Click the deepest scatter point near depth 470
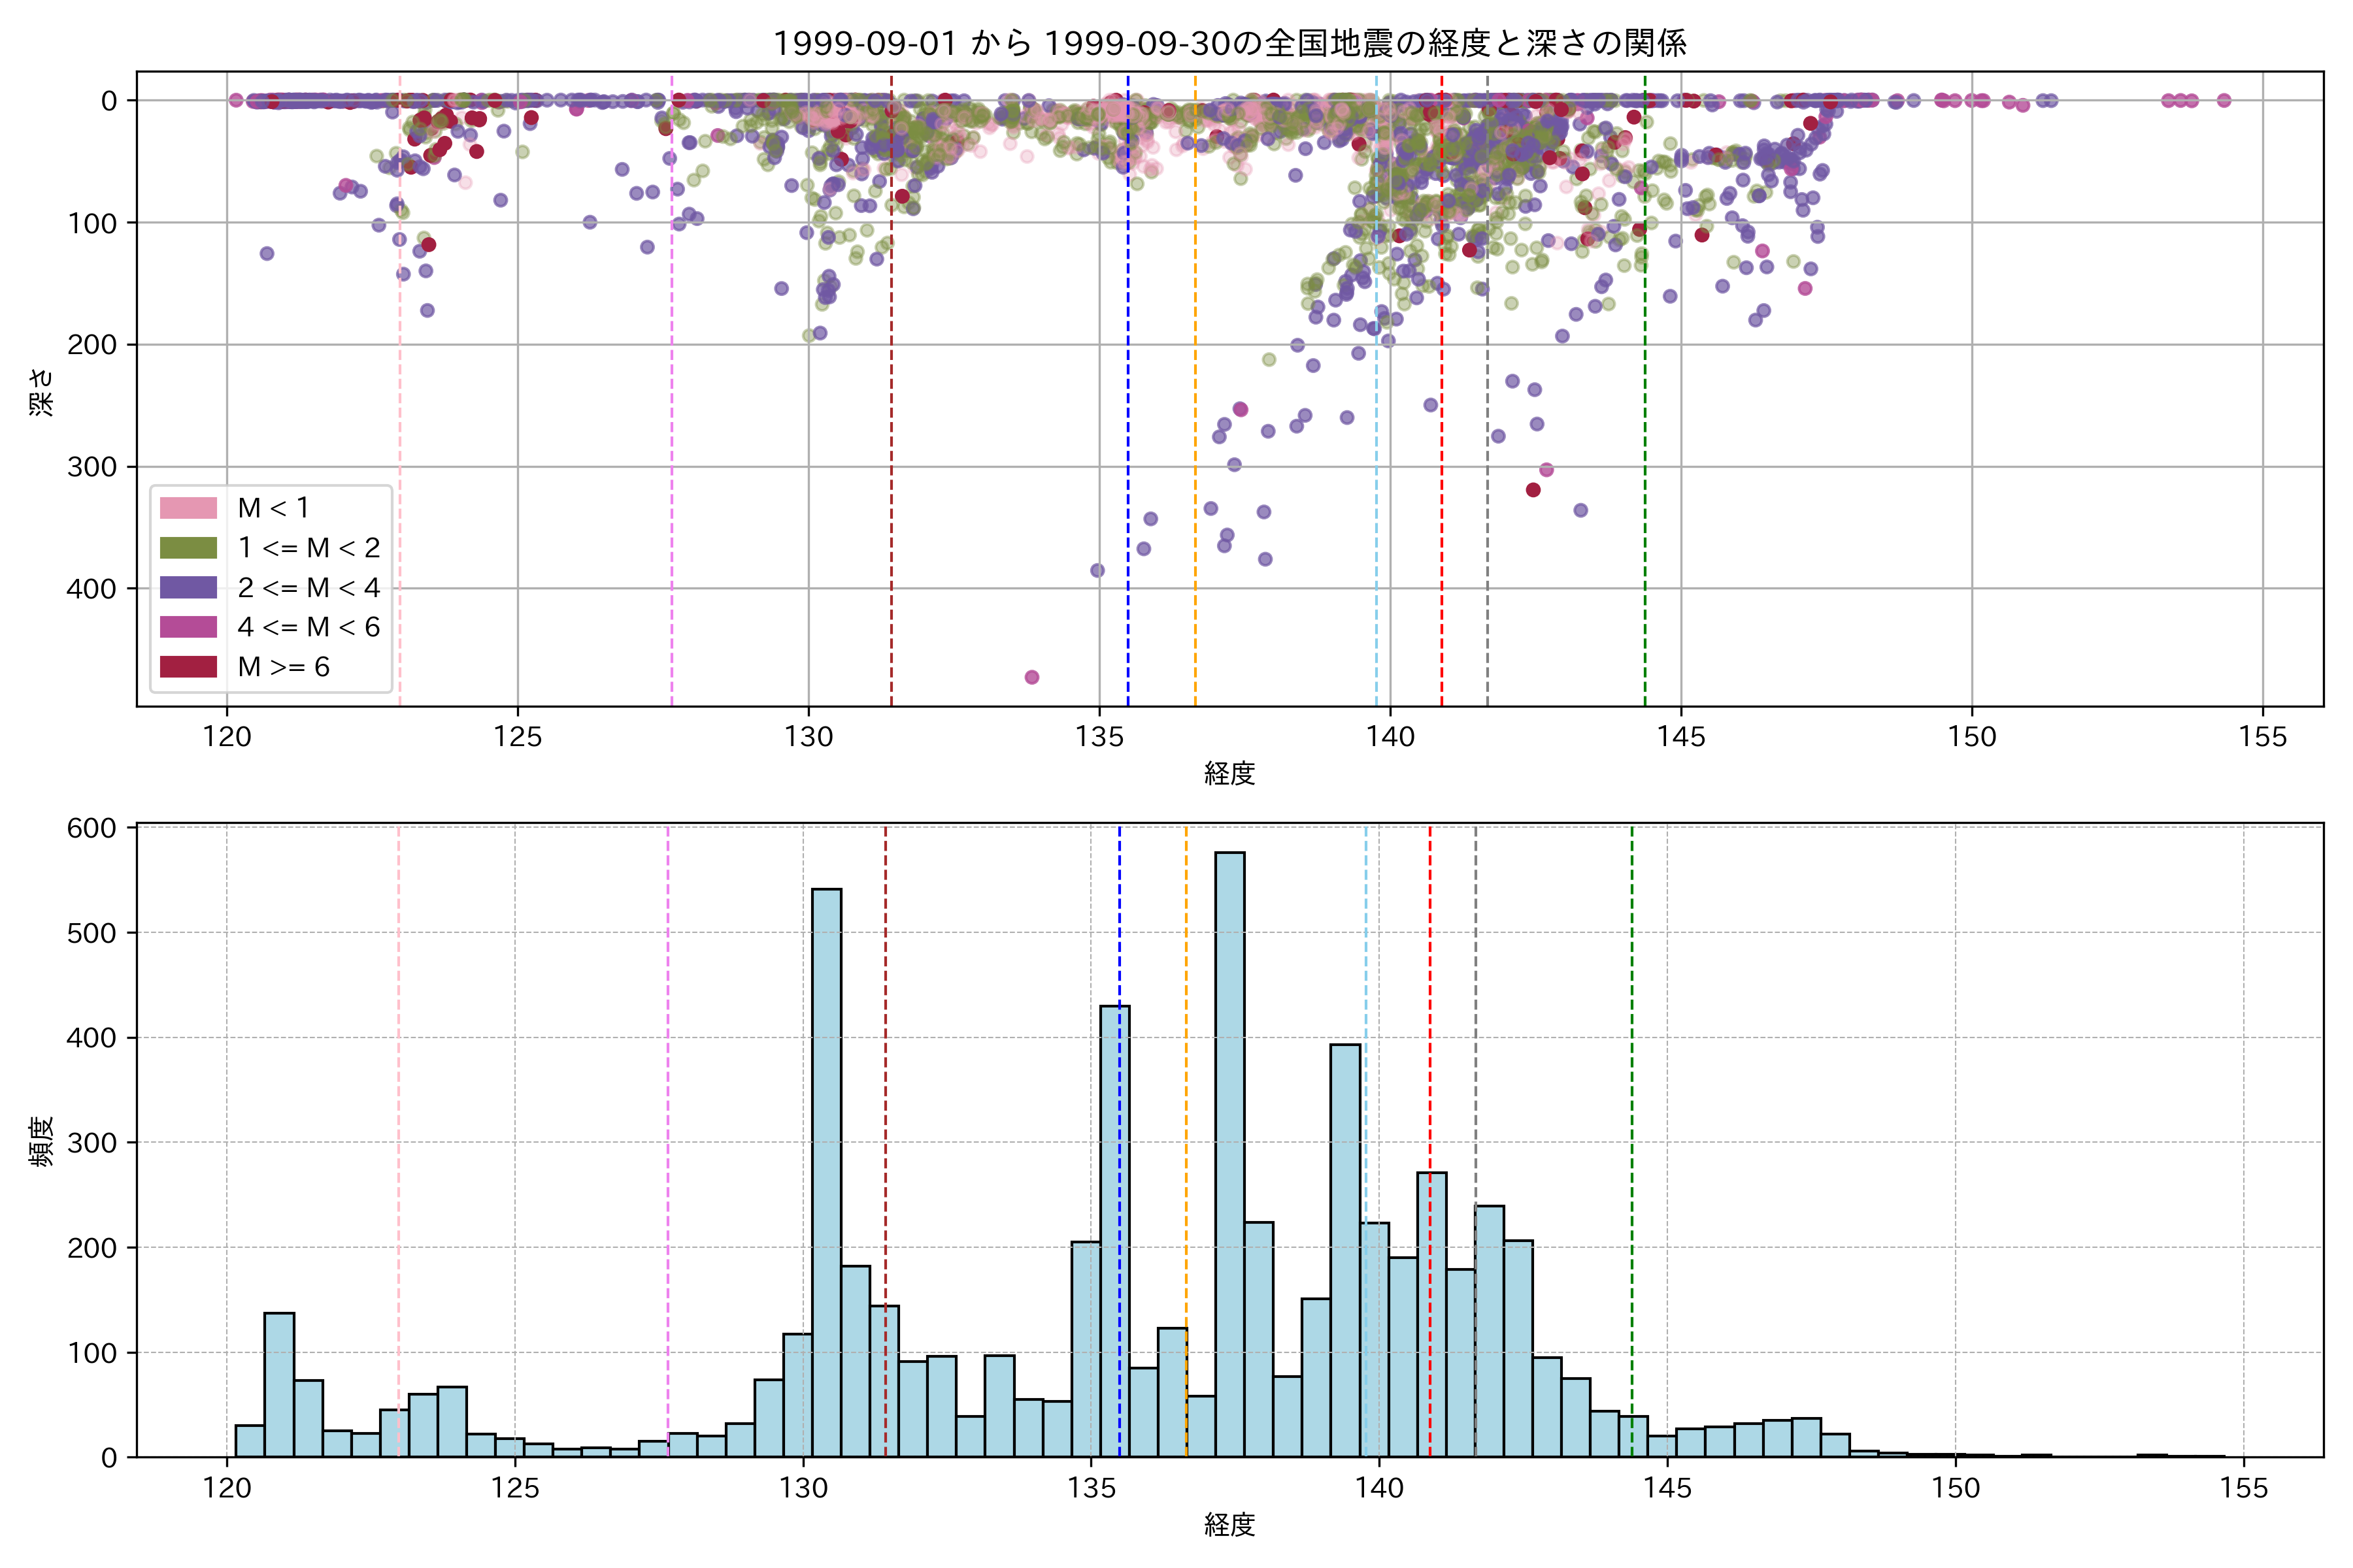This screenshot has width=2353, height=1568. pyautogui.click(x=1033, y=677)
